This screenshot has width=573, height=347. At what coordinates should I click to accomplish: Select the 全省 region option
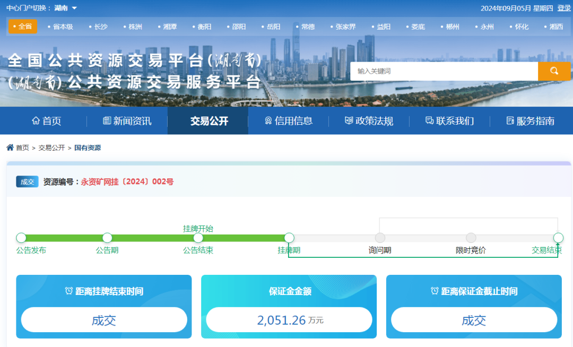pos(23,27)
